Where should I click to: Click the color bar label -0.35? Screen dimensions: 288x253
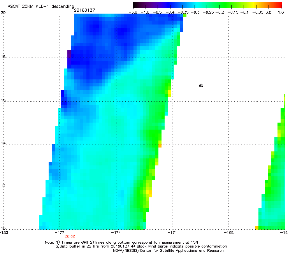click(183, 12)
